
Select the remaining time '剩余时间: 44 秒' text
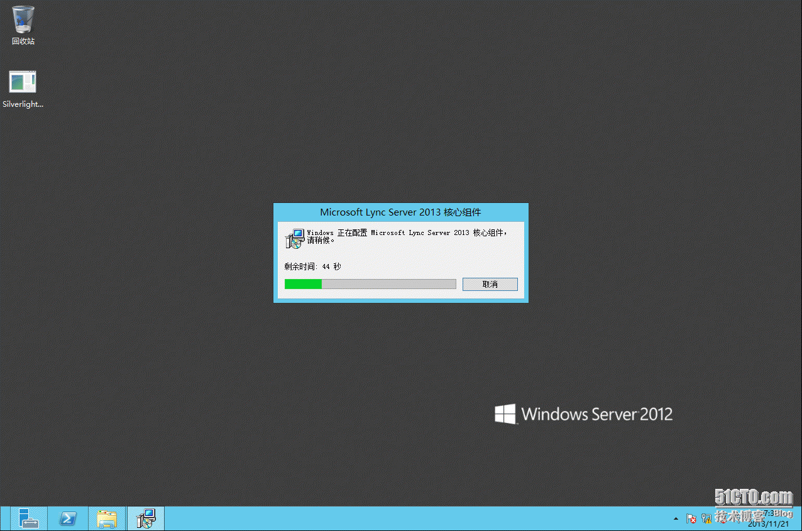tap(312, 266)
